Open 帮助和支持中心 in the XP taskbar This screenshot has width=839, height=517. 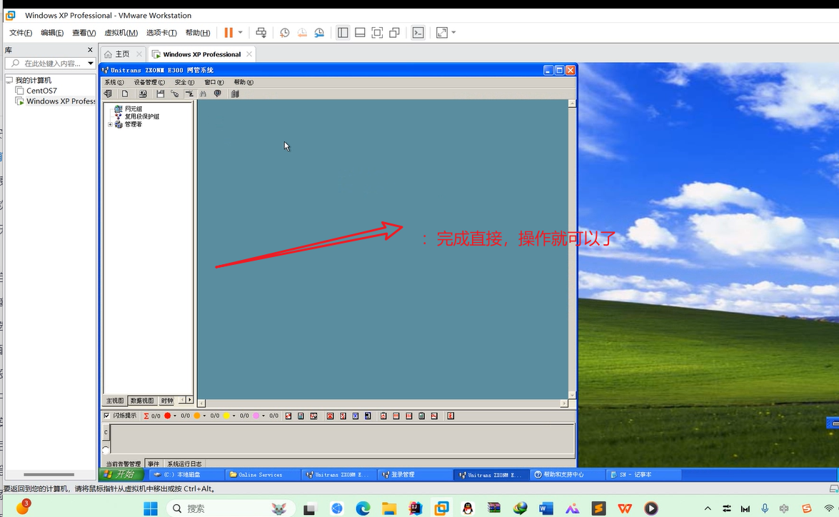coord(567,475)
